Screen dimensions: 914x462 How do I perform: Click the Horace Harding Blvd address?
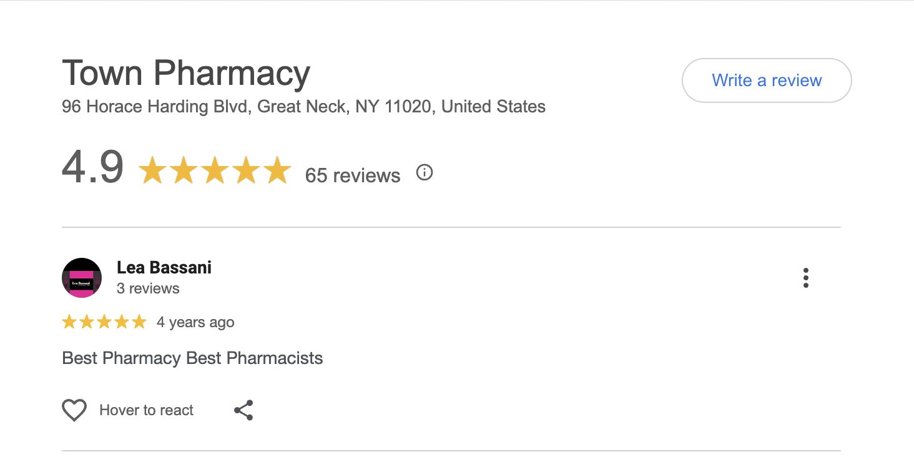pos(303,107)
